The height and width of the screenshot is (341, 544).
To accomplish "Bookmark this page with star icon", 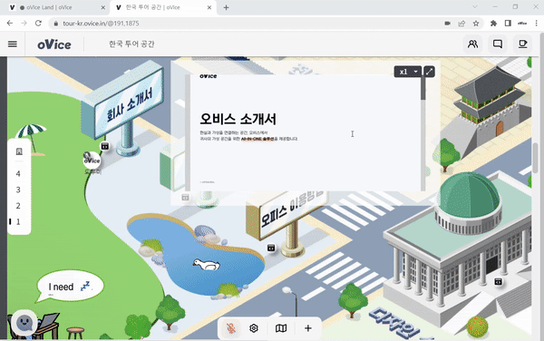I will (x=476, y=24).
